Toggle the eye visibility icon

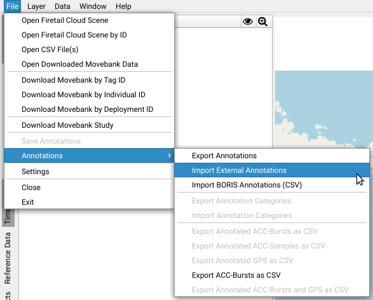[x=248, y=22]
